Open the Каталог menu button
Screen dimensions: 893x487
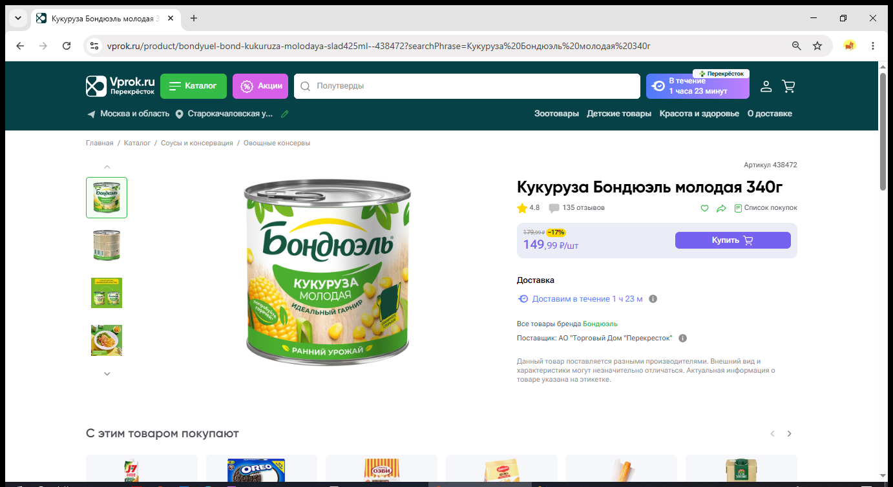point(193,86)
